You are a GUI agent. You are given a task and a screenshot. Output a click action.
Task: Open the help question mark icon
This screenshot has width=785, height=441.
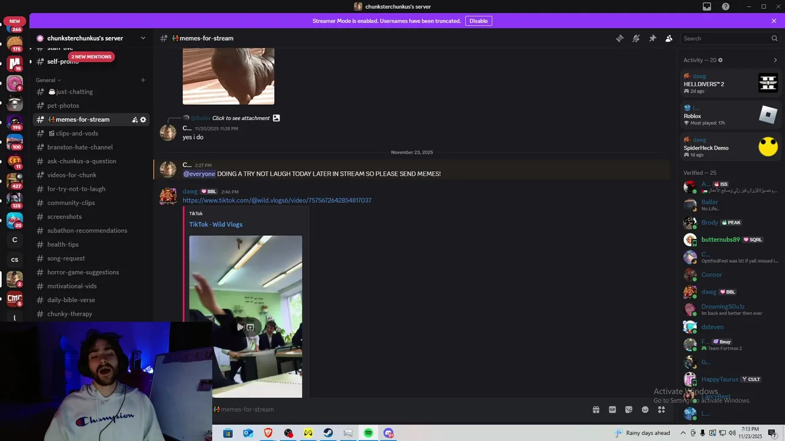pyautogui.click(x=726, y=7)
